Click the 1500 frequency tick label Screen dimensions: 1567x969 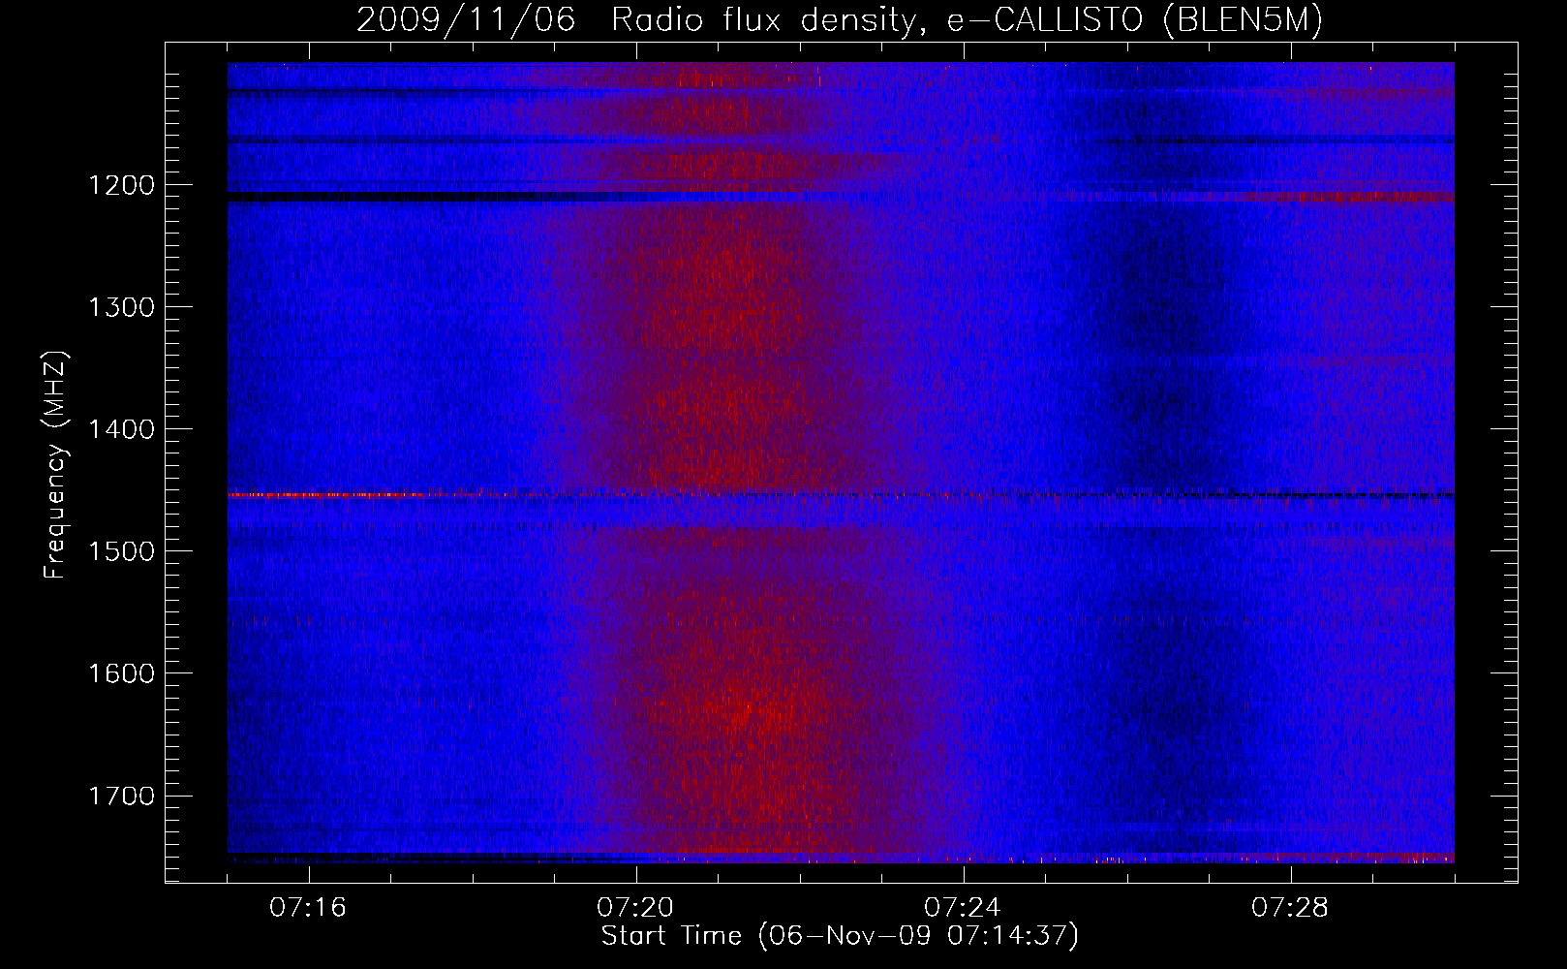(x=121, y=551)
